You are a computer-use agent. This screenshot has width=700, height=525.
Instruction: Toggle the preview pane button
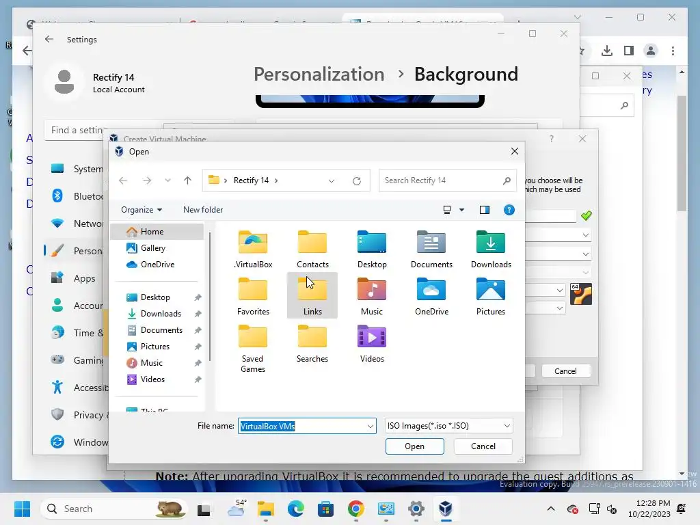coord(485,210)
